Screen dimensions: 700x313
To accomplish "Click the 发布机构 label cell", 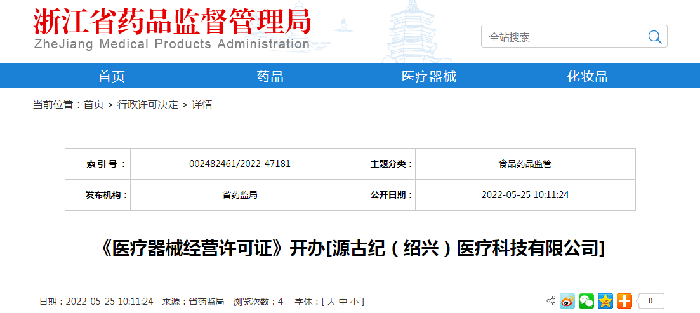I will [x=98, y=195].
